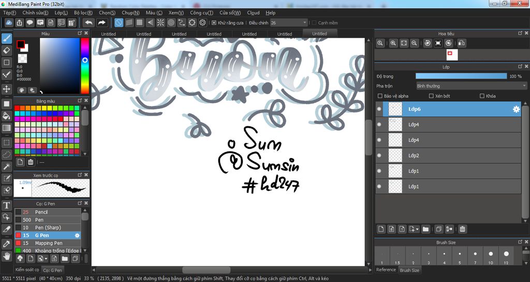Click the Undo arrow in toolbar
The height and width of the screenshot is (282, 530).
point(89,23)
